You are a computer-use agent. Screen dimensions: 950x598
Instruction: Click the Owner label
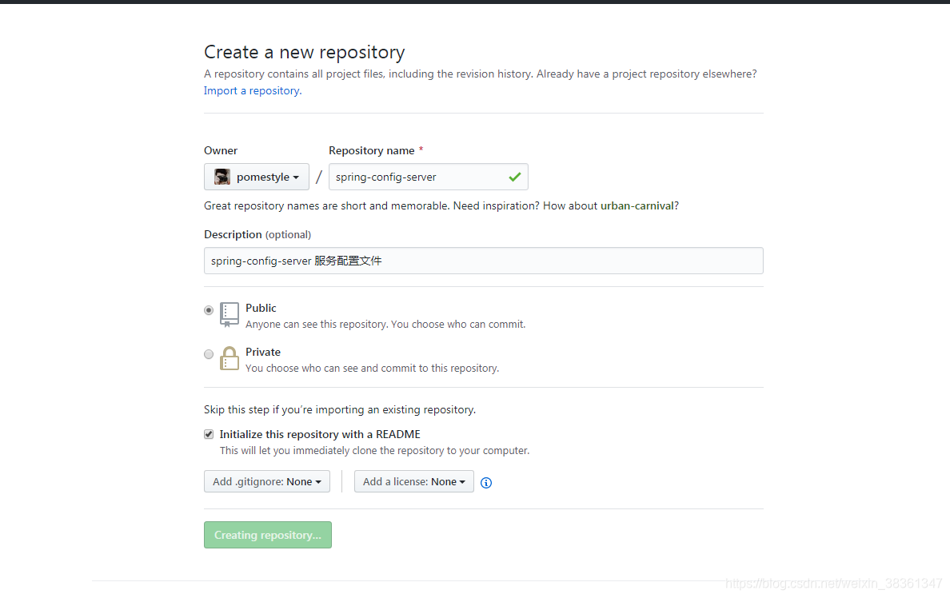[x=221, y=150]
